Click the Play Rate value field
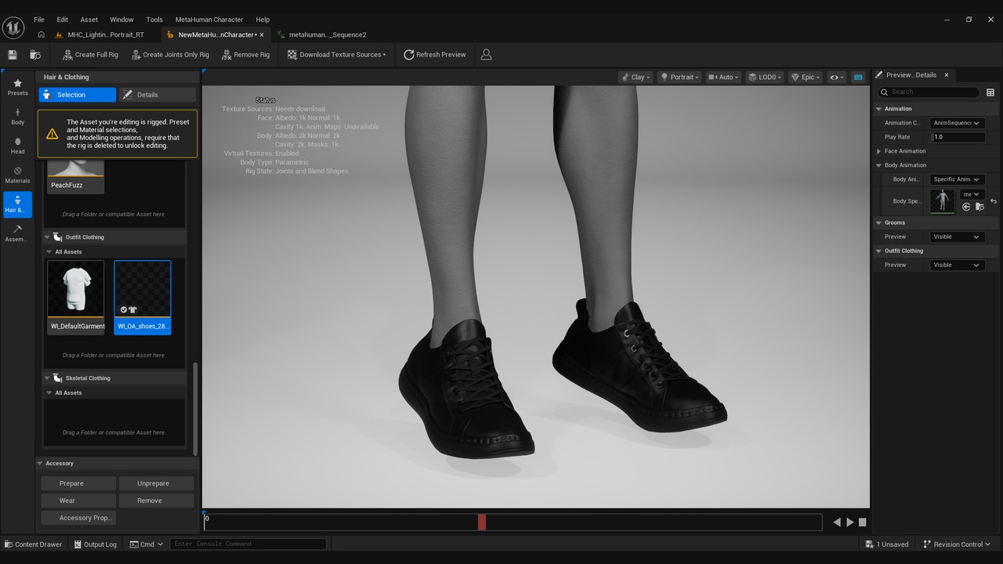This screenshot has height=564, width=1003. click(957, 137)
